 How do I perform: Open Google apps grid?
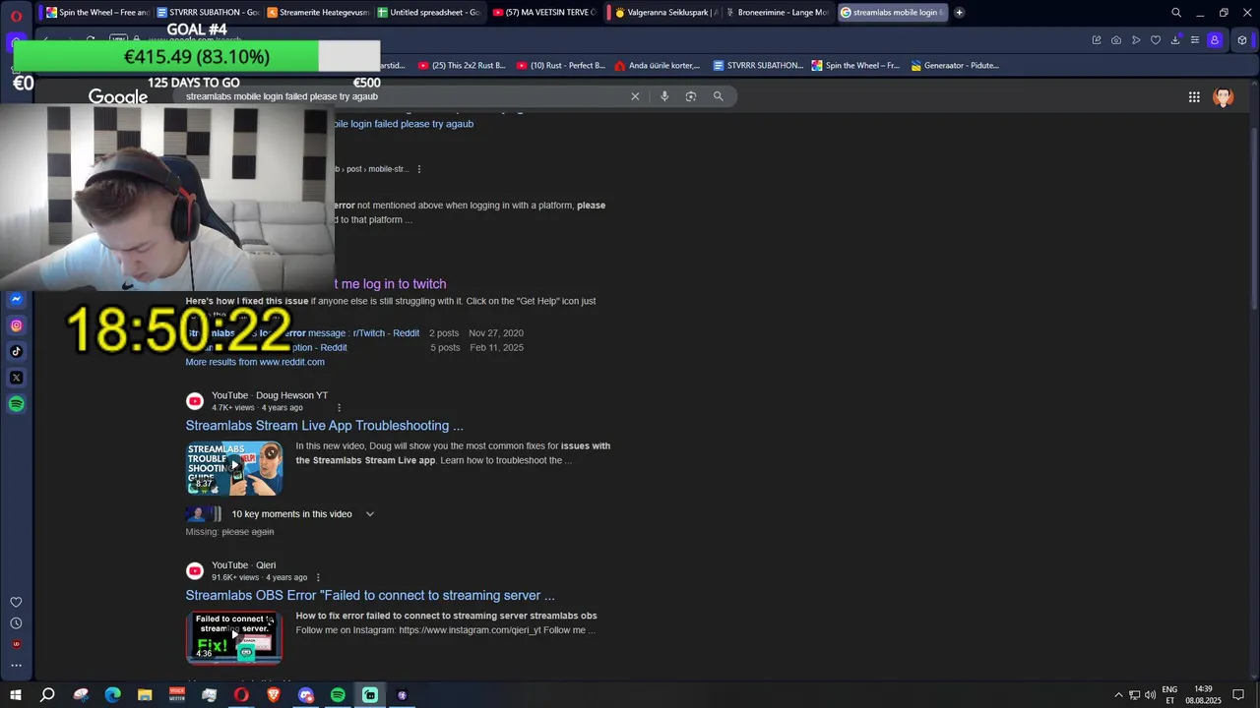[x=1194, y=96]
